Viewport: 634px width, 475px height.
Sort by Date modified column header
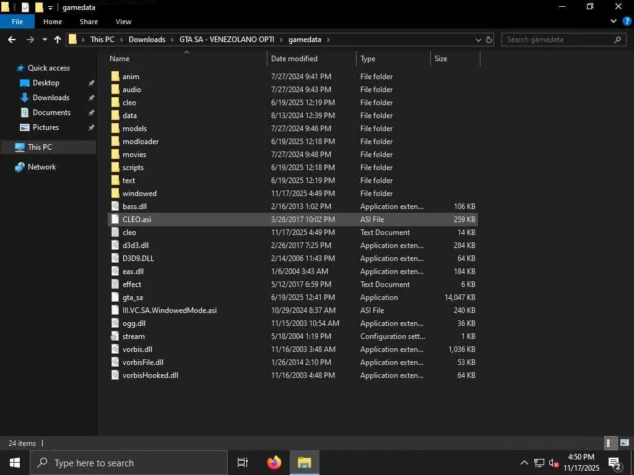(294, 59)
